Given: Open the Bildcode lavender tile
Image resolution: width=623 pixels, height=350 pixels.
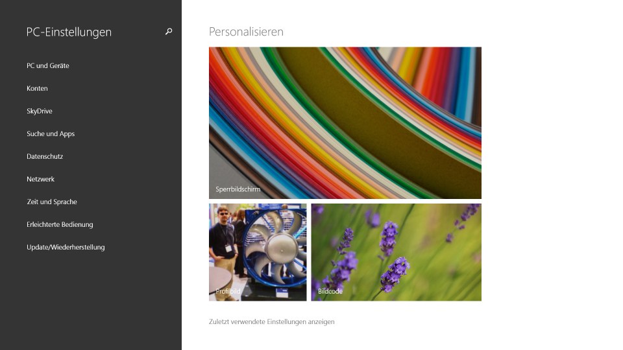Looking at the screenshot, I should click(396, 252).
